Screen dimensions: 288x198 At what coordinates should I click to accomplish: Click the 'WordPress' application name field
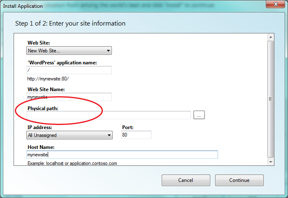coord(69,70)
